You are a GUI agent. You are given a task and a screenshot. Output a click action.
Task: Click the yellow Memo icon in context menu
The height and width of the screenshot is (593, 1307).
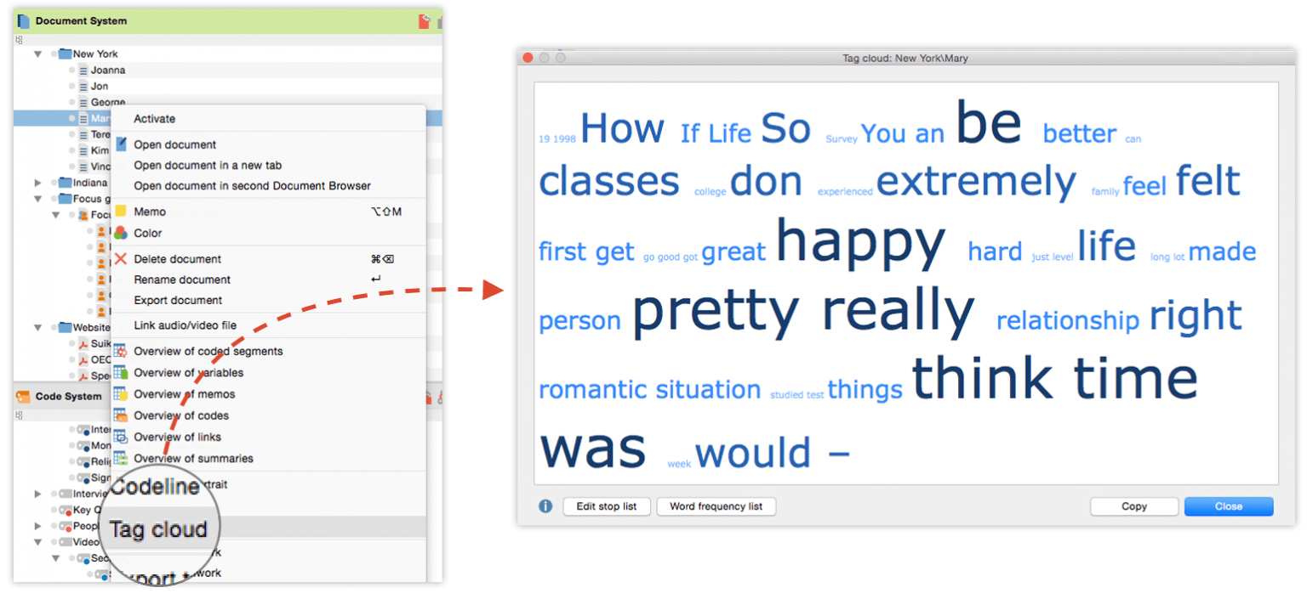(119, 211)
